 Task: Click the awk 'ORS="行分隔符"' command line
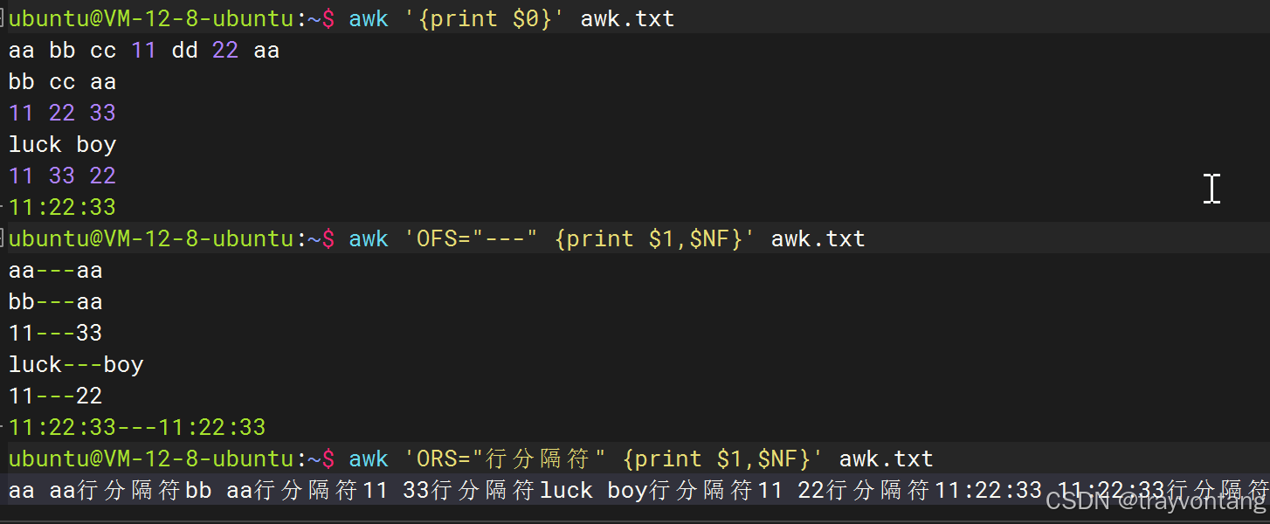click(x=641, y=459)
